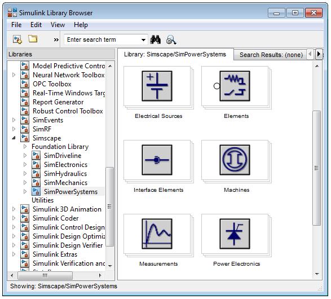The height and width of the screenshot is (299, 331).
Task: Select Simulink Verification and Validation entry
Action: pyautogui.click(x=69, y=263)
